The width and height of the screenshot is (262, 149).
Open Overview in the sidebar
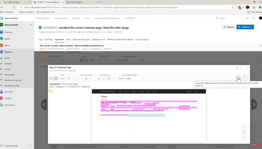pyautogui.click(x=8, y=32)
